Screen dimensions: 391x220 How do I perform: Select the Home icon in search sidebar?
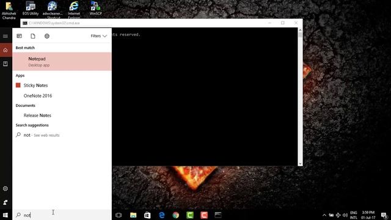click(x=5, y=50)
